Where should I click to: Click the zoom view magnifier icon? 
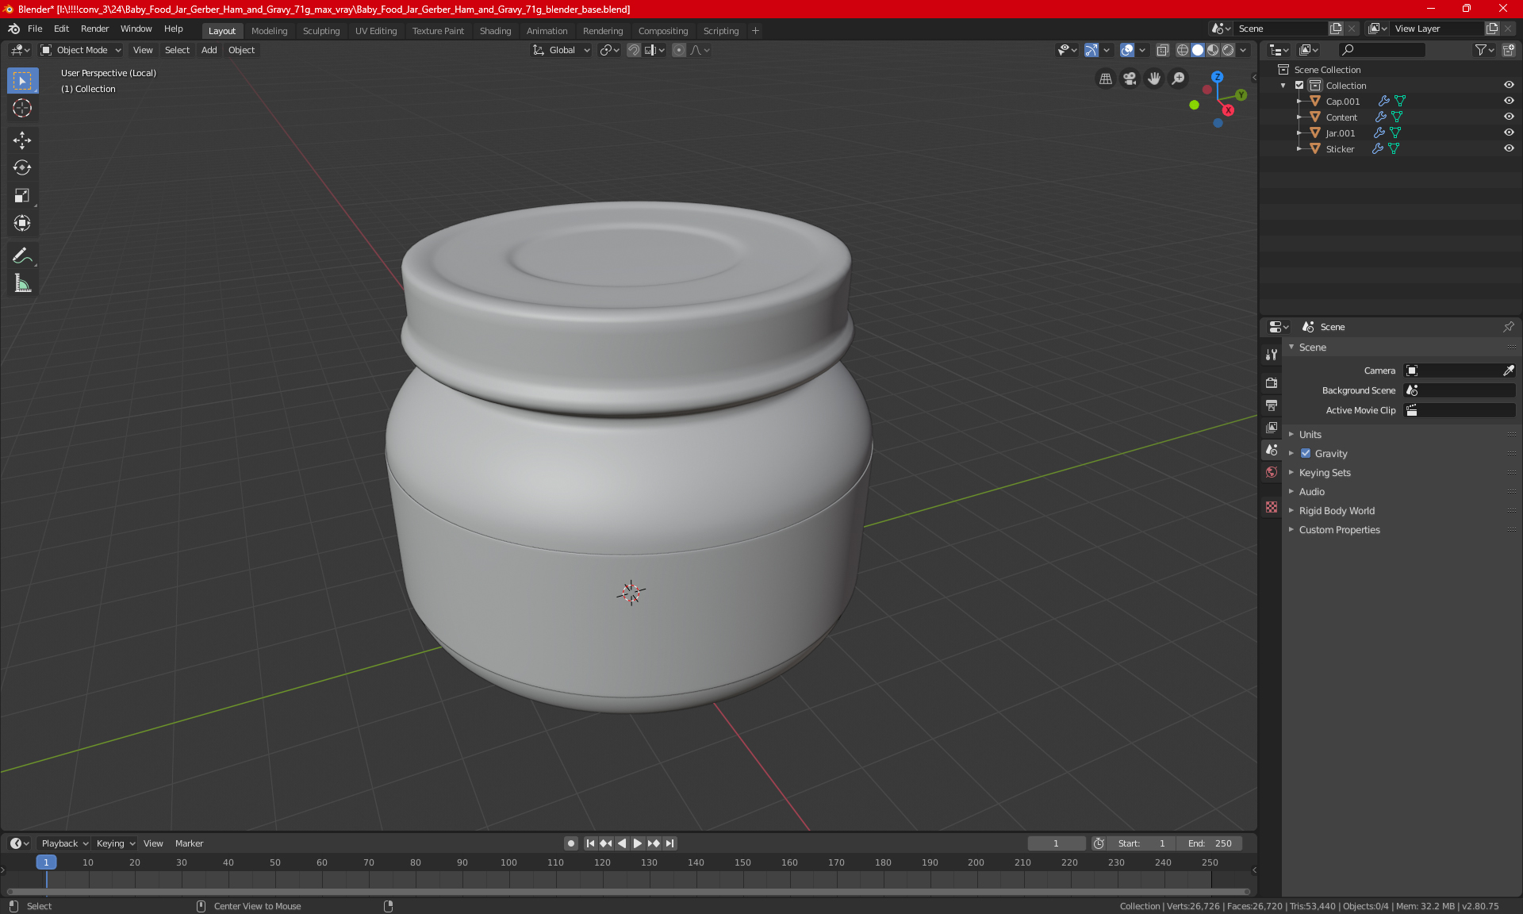pos(1179,79)
